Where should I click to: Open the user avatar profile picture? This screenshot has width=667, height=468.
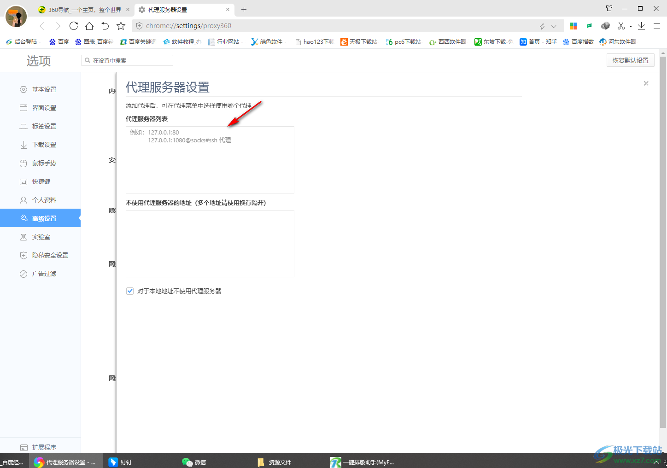[x=16, y=17]
